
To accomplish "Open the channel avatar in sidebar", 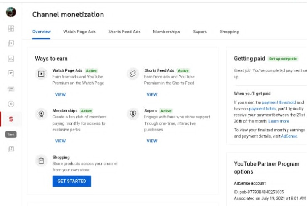I will point(11,12).
